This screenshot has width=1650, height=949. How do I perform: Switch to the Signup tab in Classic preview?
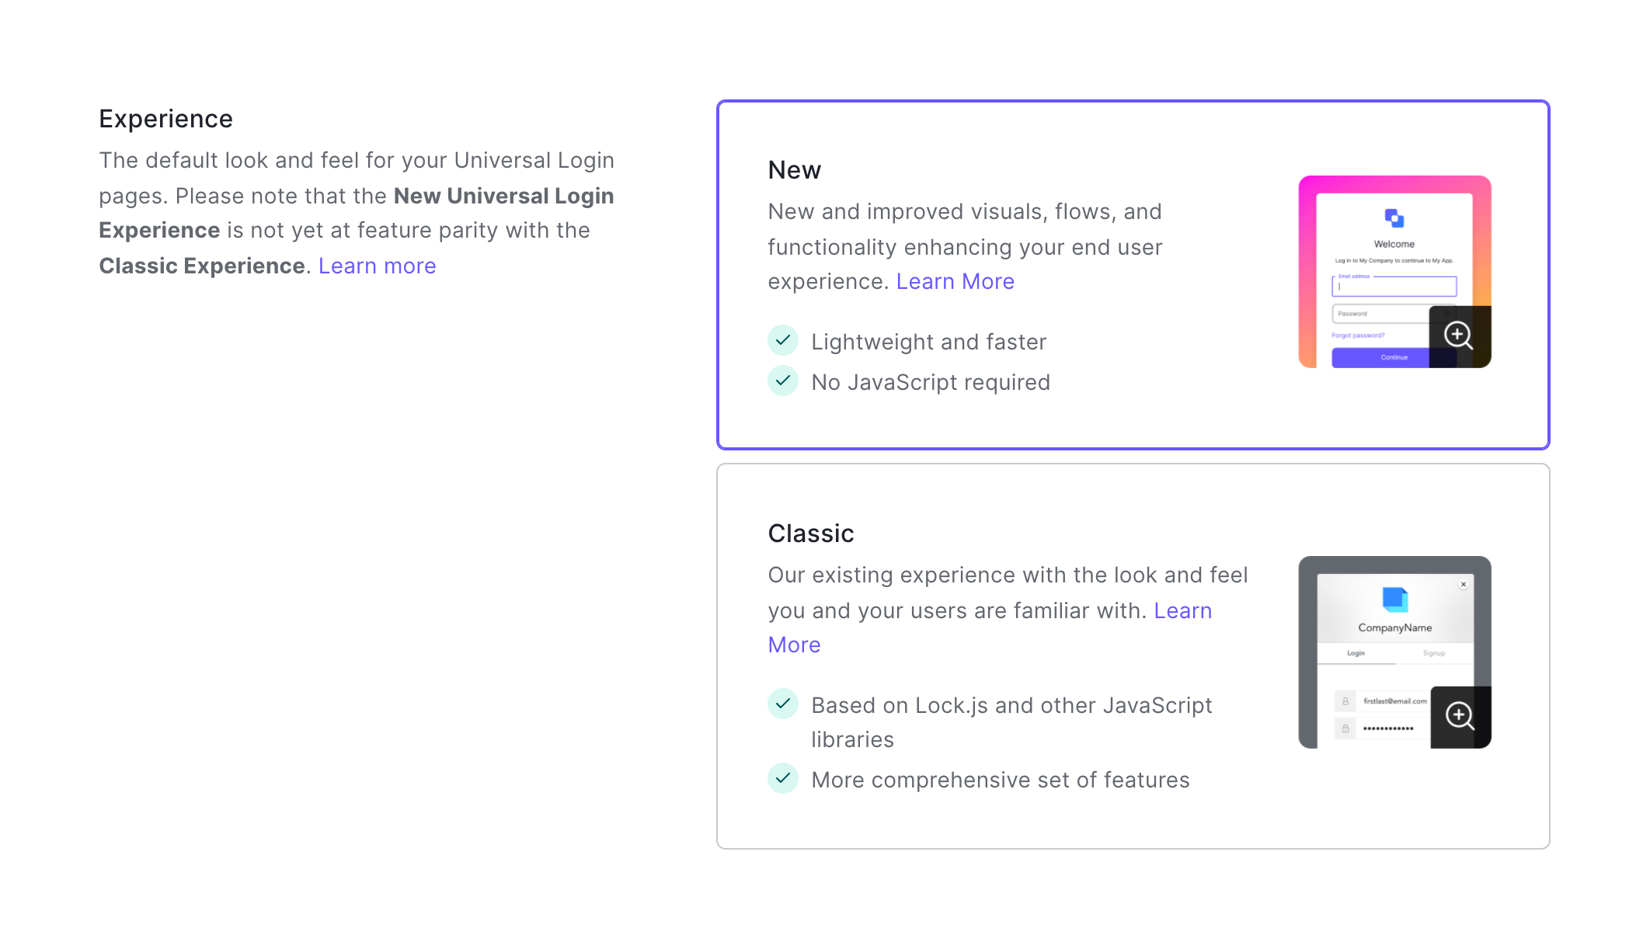tap(1433, 653)
